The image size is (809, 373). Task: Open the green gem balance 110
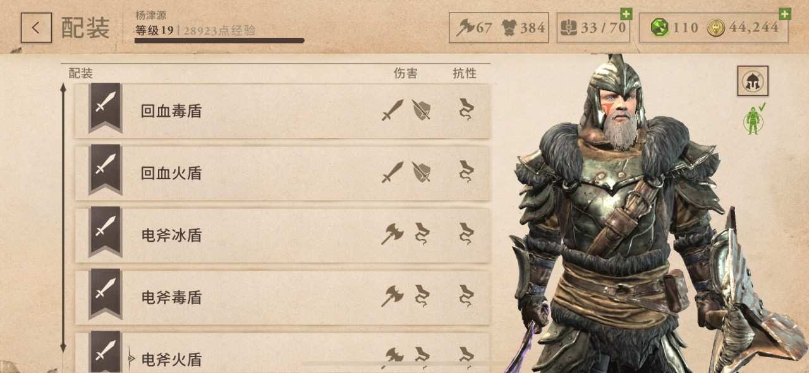click(674, 28)
